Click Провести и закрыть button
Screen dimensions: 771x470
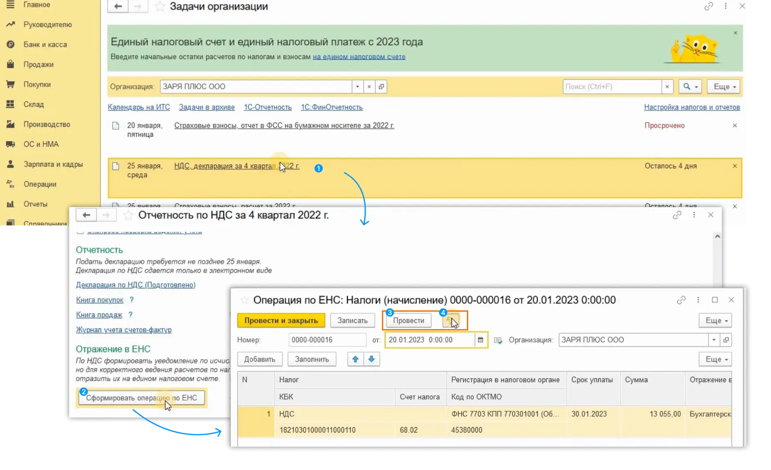click(x=281, y=320)
